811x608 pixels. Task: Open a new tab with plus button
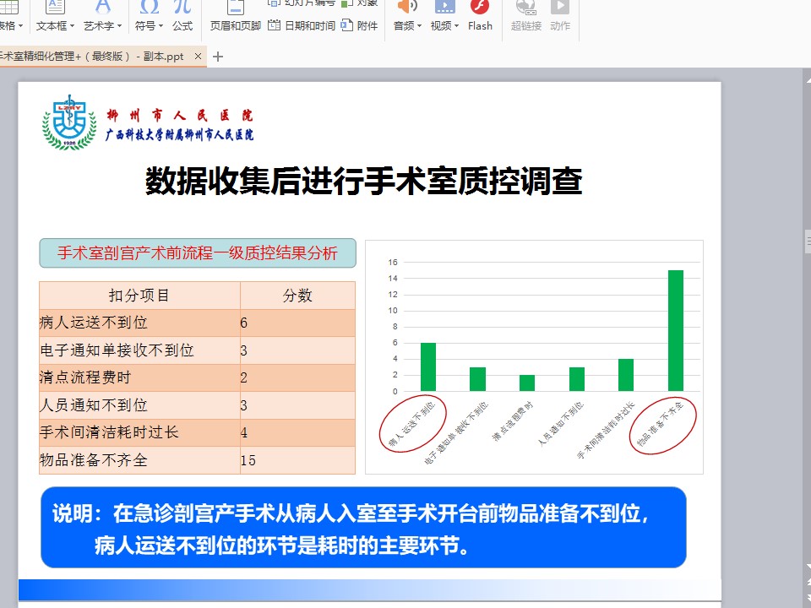(218, 57)
